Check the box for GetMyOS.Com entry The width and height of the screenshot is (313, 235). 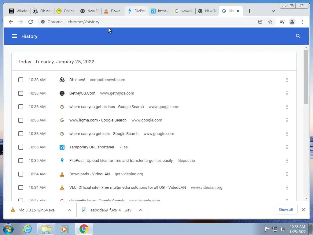pyautogui.click(x=21, y=93)
